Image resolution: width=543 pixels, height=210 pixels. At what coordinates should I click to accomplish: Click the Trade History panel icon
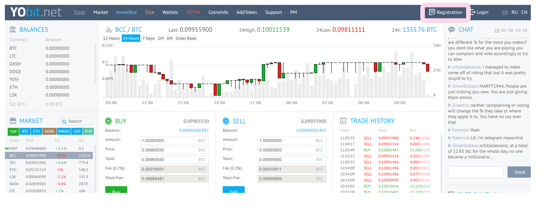coord(343,121)
